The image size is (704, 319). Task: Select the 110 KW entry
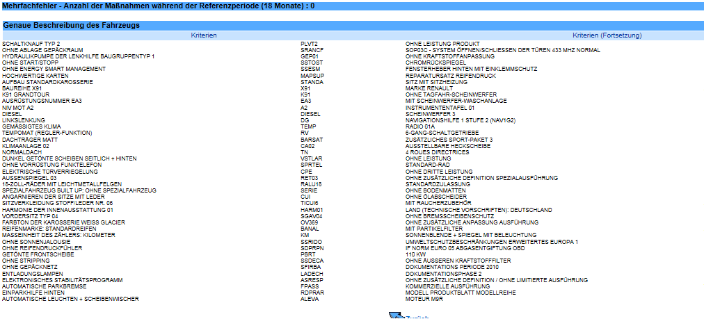[x=415, y=254]
